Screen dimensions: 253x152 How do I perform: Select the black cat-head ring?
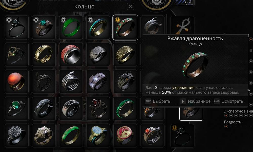17,27
